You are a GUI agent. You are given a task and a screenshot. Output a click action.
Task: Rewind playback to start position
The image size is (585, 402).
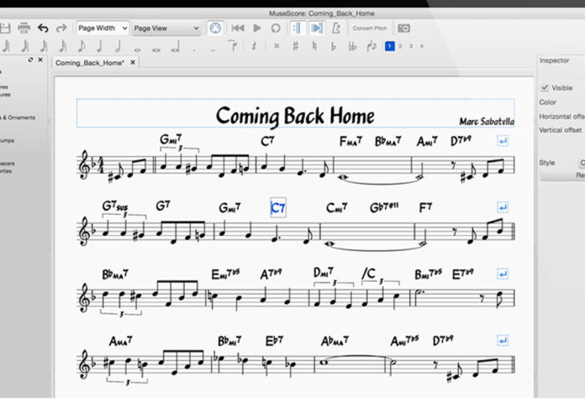pyautogui.click(x=238, y=29)
